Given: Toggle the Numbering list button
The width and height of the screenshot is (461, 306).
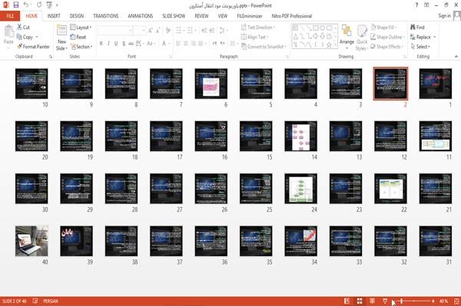Looking at the screenshot, I should click(191, 31).
